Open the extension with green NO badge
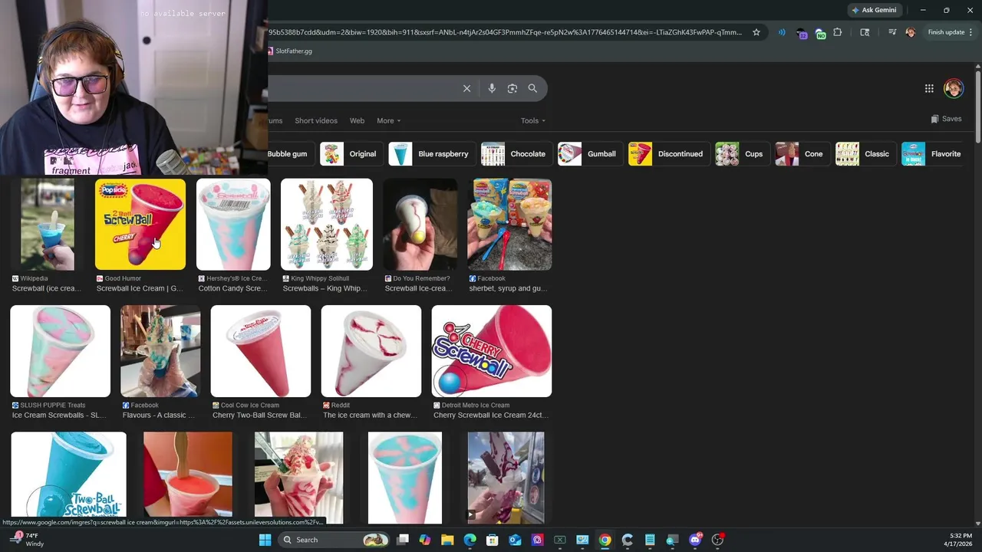Image resolution: width=982 pixels, height=552 pixels. [820, 33]
